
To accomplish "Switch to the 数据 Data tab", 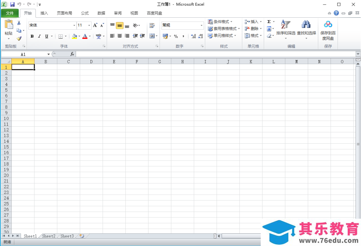I will click(101, 13).
